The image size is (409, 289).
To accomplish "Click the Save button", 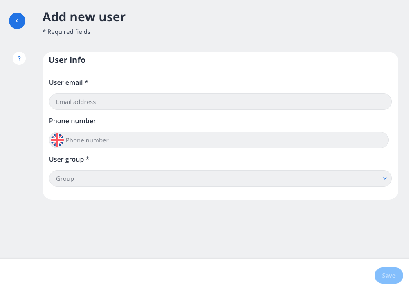I will click(x=389, y=276).
